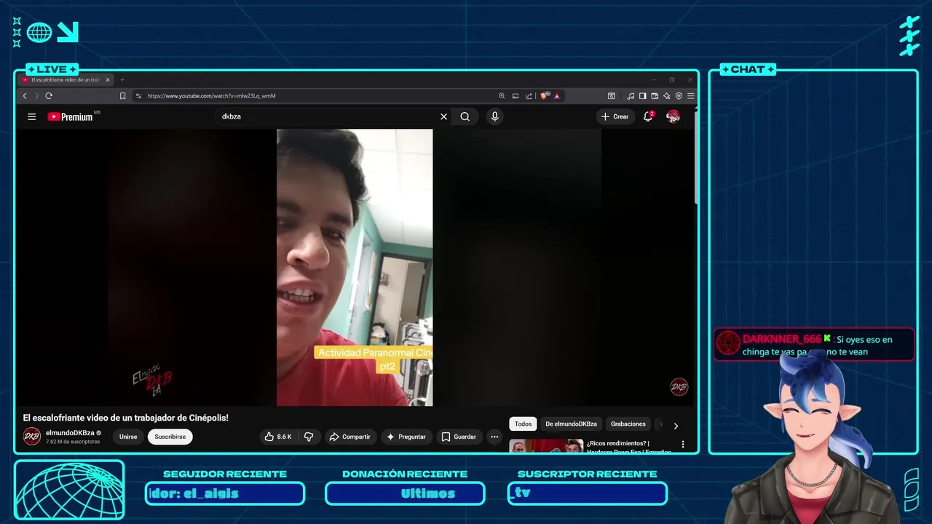This screenshot has height=524, width=932.
Task: Clear the dkbza search text
Action: tap(443, 116)
